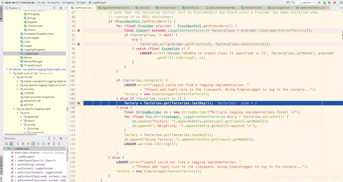Stop the running process with red square
This screenshot has height=182, width=343.
point(334,2)
